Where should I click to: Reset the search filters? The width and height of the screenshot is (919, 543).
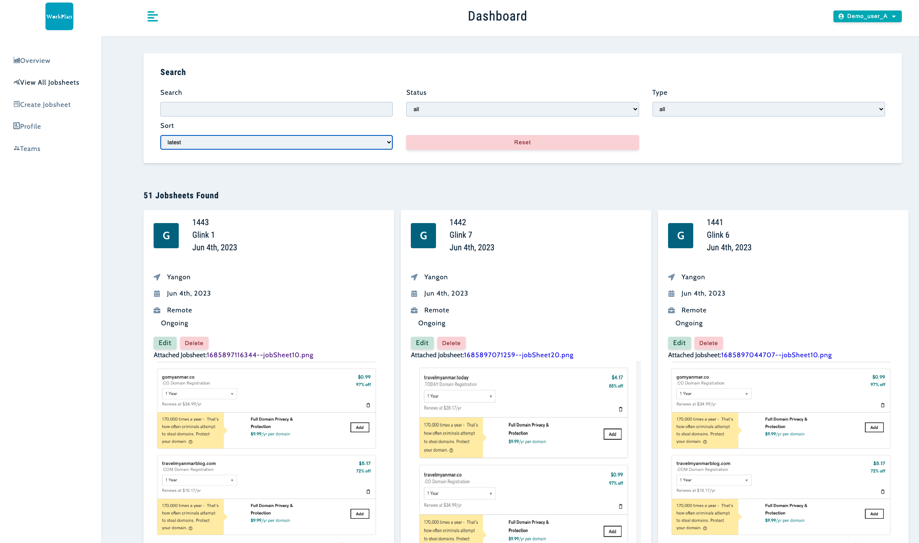click(522, 142)
